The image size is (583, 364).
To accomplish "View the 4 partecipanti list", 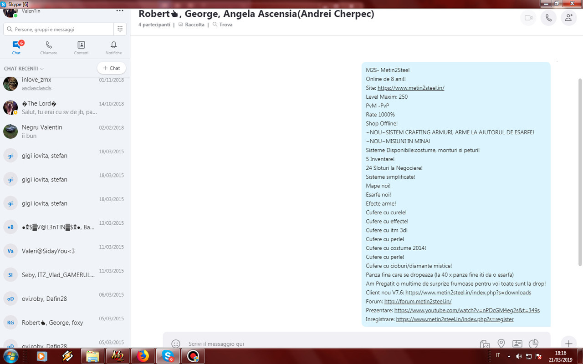I will tap(154, 25).
